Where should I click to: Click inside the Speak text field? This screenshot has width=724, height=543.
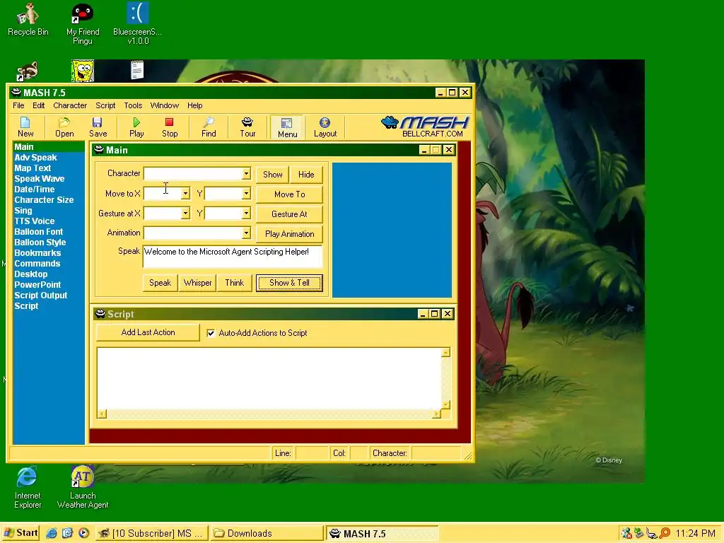(x=233, y=256)
